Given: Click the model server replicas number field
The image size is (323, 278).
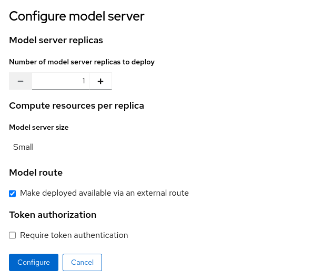Looking at the screenshot, I should coord(60,81).
